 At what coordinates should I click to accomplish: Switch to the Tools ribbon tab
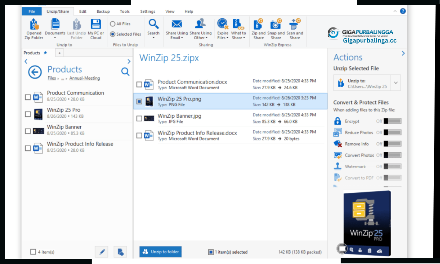[125, 11]
